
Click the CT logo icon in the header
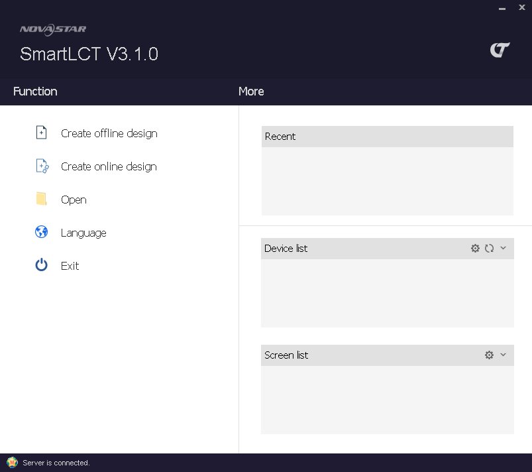[500, 49]
